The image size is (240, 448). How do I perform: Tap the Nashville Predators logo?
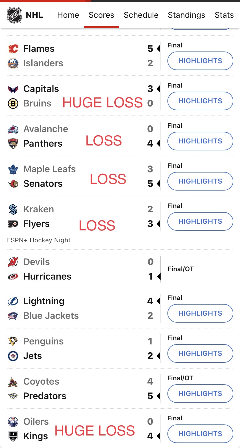pyautogui.click(x=13, y=396)
